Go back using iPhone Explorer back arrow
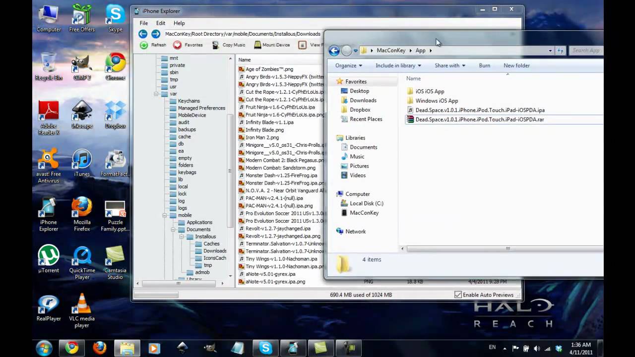 click(x=143, y=34)
